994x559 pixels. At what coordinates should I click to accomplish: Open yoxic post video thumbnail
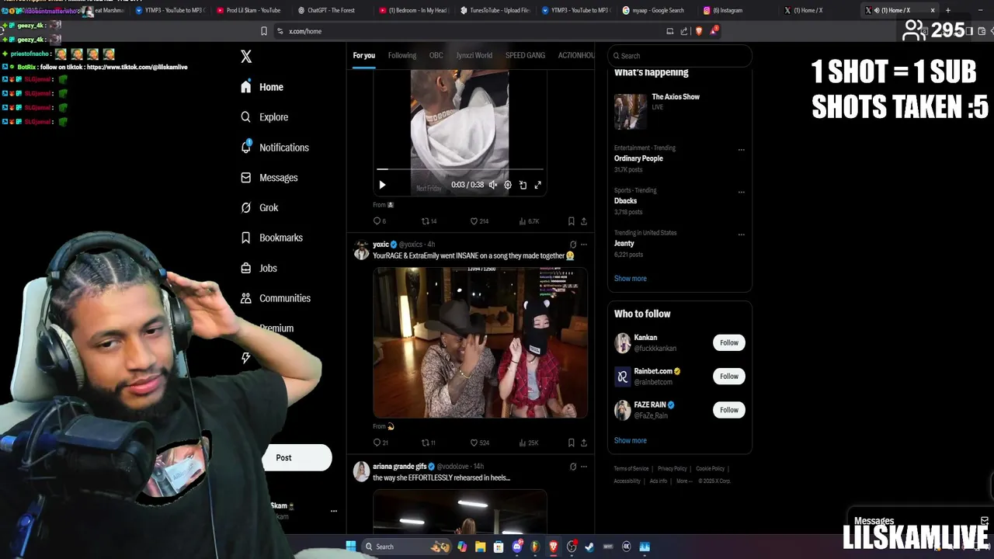click(x=480, y=342)
